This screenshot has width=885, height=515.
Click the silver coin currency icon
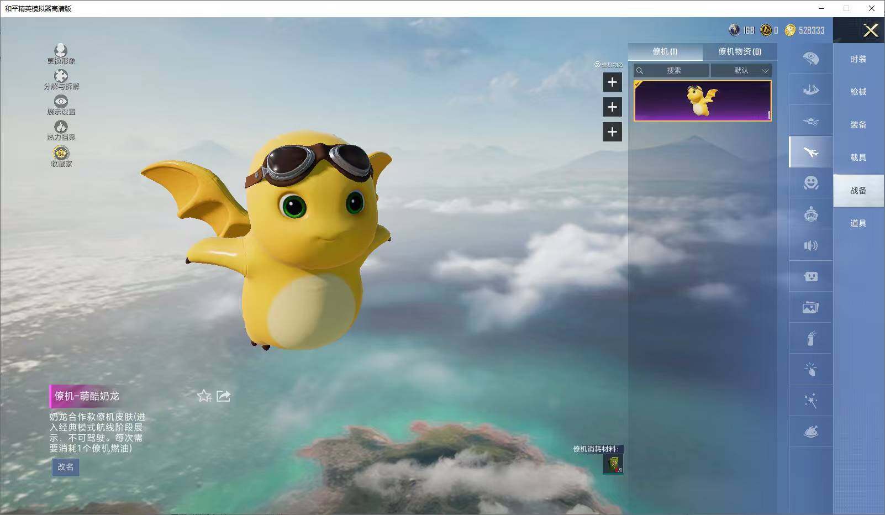[734, 30]
